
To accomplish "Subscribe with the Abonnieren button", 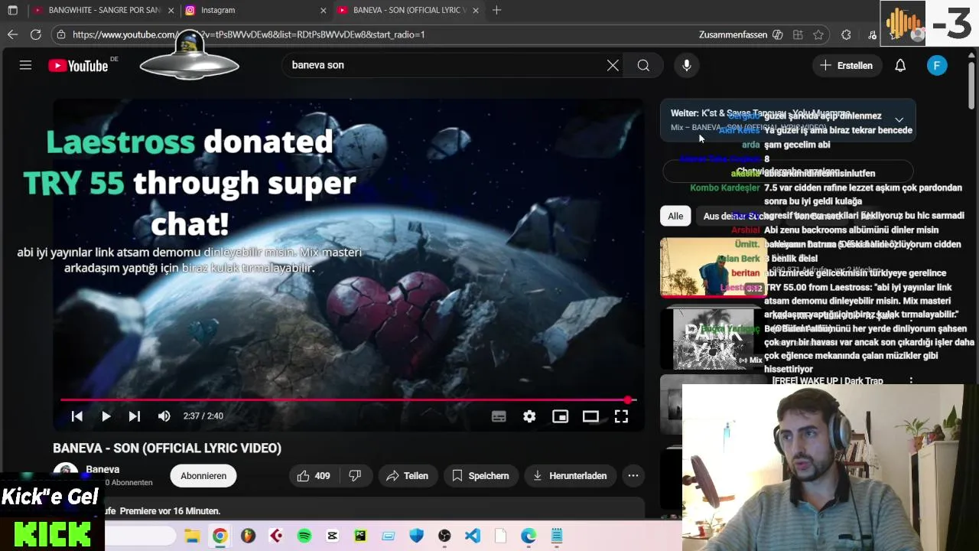I will [x=203, y=475].
